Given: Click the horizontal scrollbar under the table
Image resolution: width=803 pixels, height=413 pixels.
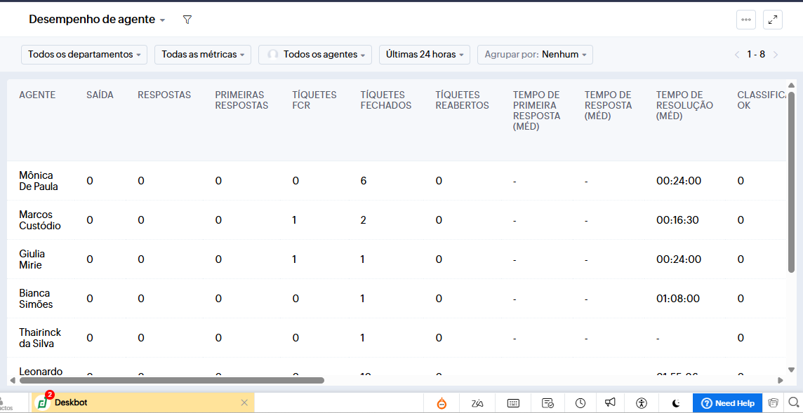Looking at the screenshot, I should click(172, 381).
